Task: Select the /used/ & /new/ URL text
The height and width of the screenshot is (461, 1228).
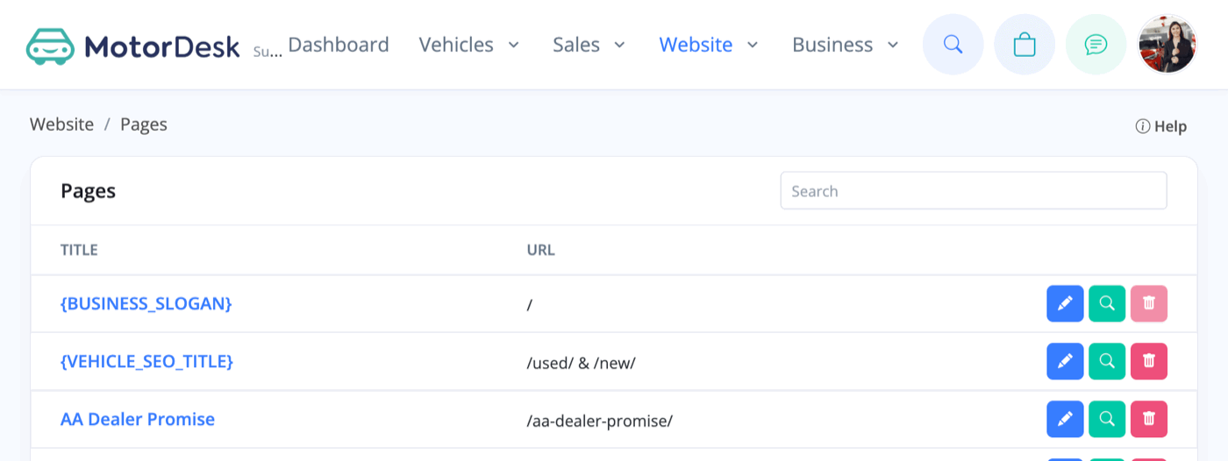Action: point(582,363)
